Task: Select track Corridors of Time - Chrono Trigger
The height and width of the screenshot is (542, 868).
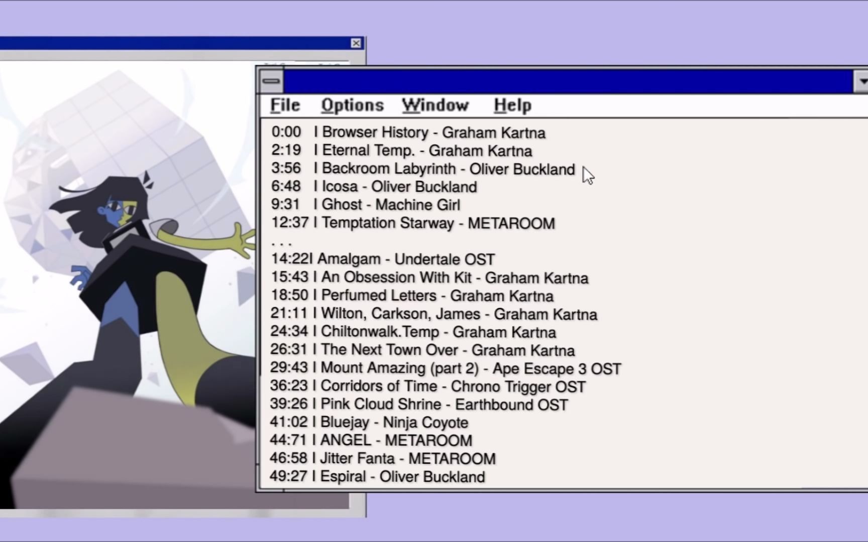Action: click(428, 386)
